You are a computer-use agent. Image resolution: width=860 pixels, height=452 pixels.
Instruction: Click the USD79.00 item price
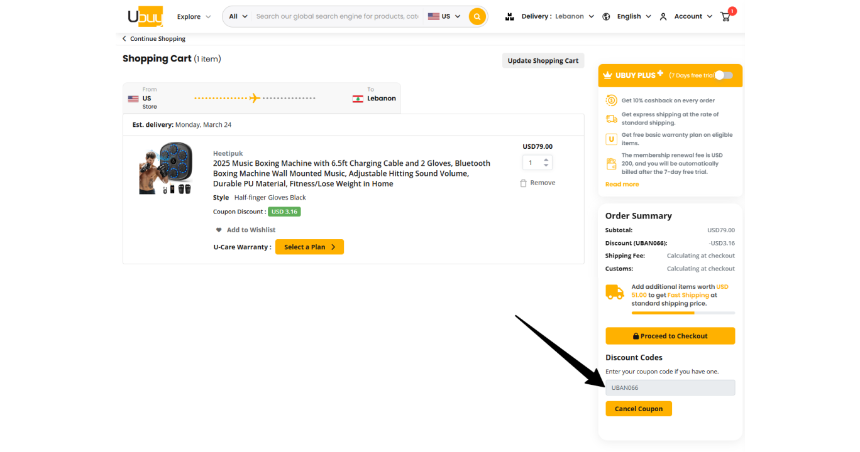[x=537, y=147]
